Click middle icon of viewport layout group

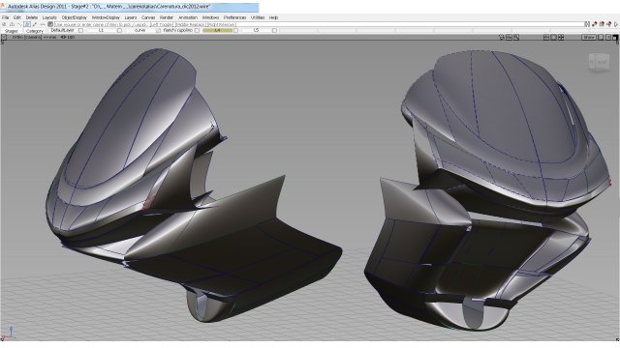[x=553, y=37]
